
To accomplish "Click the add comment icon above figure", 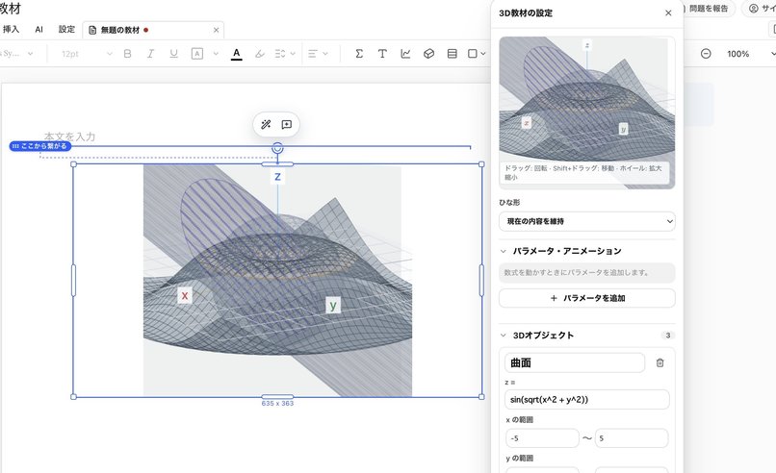I will 287,125.
